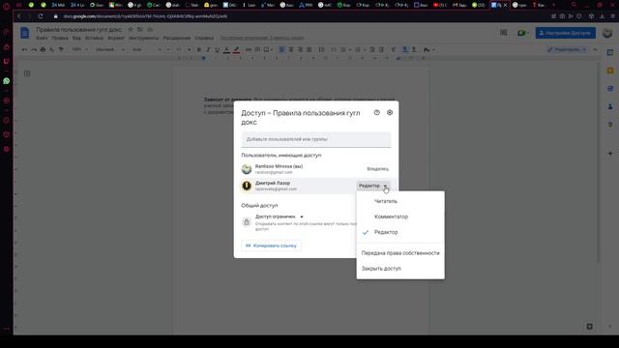Choose the checked Редактор role option
Image resolution: width=619 pixels, height=348 pixels.
386,232
